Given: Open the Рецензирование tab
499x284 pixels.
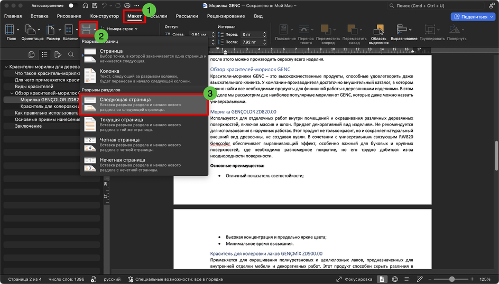Looking at the screenshot, I should [x=226, y=16].
